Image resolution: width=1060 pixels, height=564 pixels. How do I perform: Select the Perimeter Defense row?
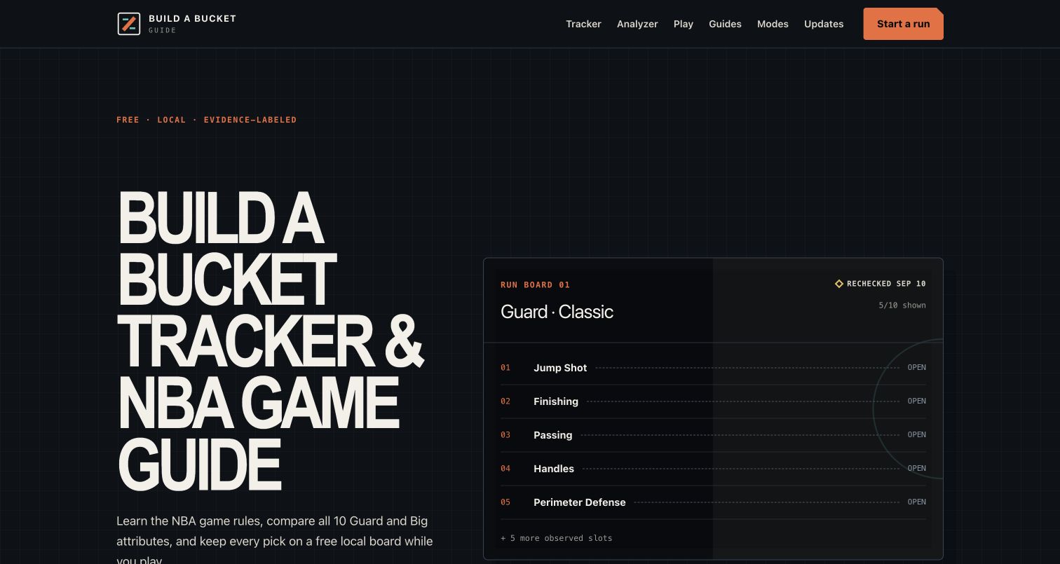coord(713,502)
